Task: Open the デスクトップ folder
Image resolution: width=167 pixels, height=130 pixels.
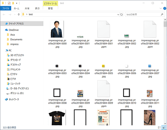Action: pyautogui.click(x=15, y=65)
